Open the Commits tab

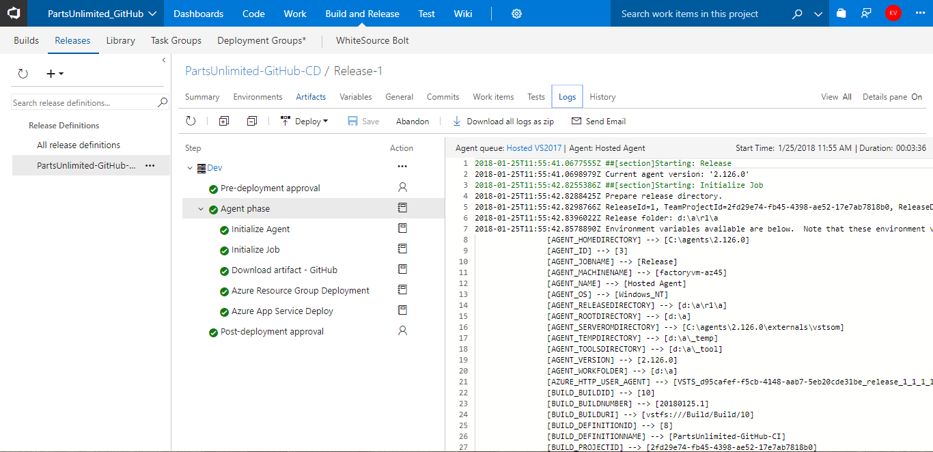click(443, 97)
